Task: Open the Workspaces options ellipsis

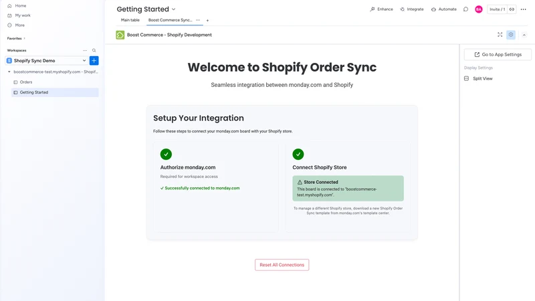Action: tap(85, 50)
